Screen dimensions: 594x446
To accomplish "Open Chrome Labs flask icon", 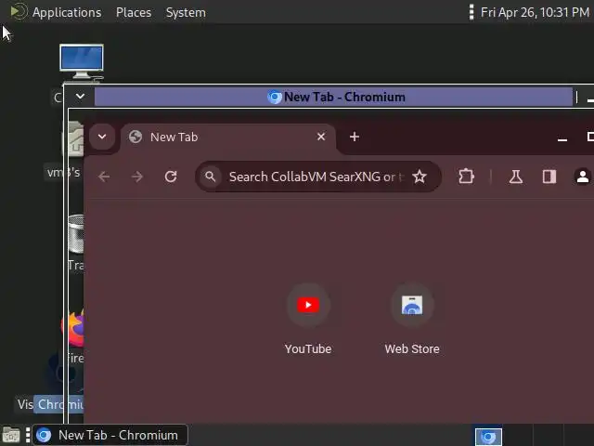I will [516, 177].
